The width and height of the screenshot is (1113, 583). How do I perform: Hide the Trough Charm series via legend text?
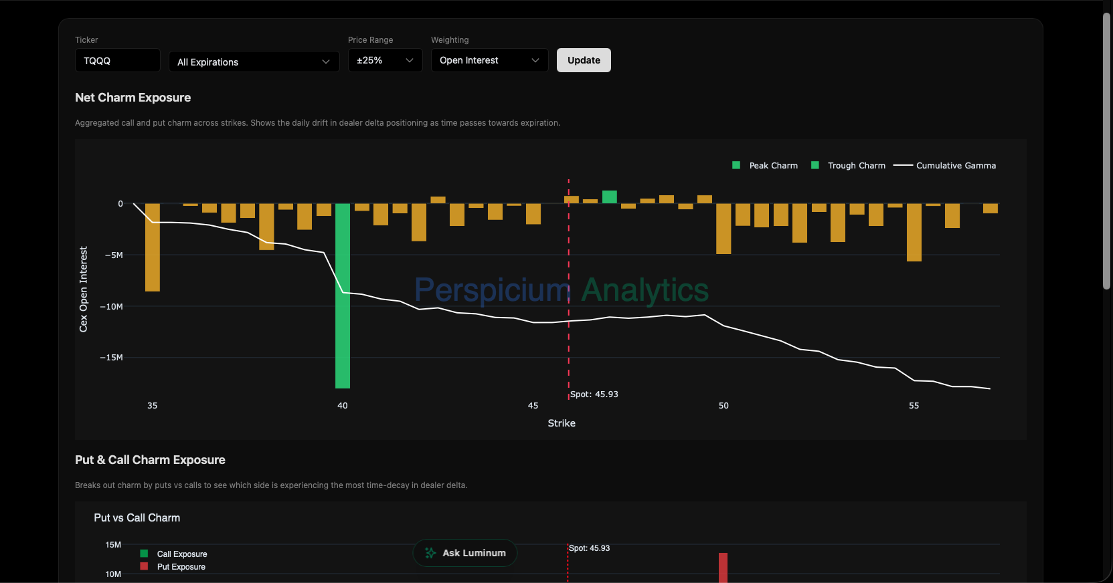coord(856,165)
